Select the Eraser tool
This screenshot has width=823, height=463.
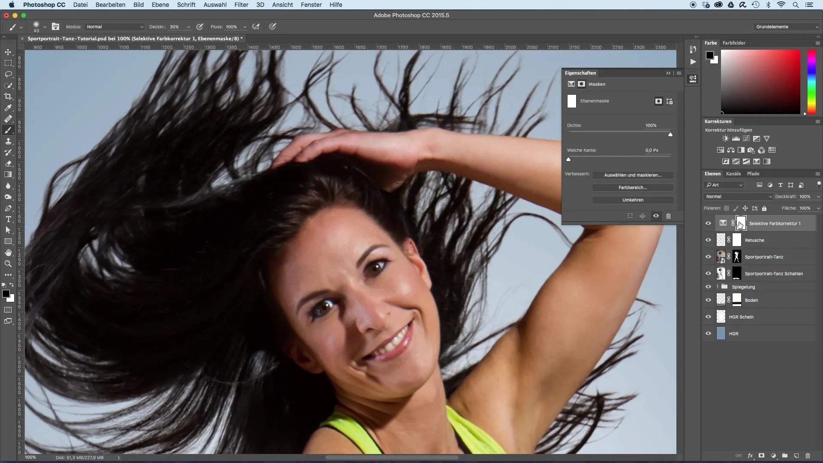click(x=8, y=164)
